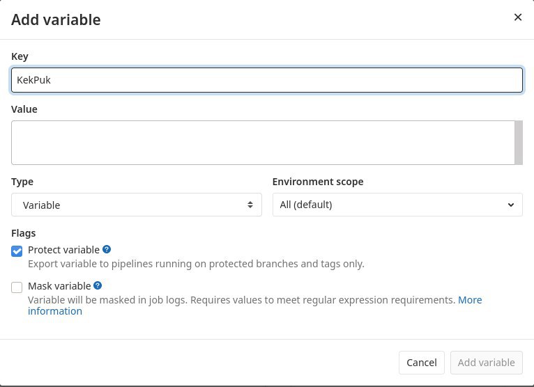The width and height of the screenshot is (534, 387).
Task: Click the Add variable button
Action: click(x=487, y=363)
